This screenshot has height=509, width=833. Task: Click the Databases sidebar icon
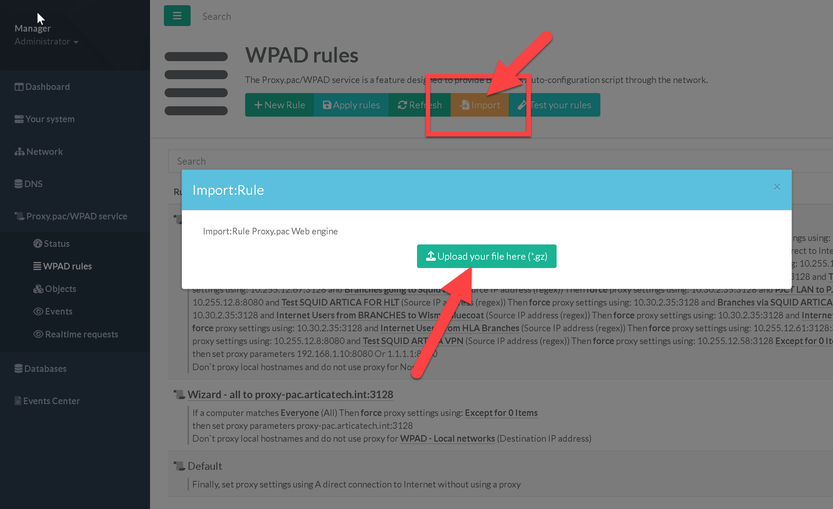click(18, 368)
